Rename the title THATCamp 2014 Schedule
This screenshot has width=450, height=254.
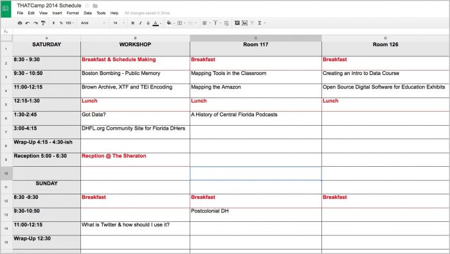[x=49, y=5]
